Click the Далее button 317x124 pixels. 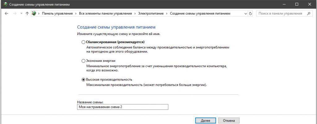(206, 121)
